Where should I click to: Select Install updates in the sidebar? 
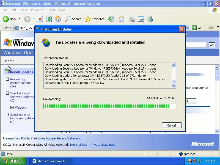pos(21,72)
